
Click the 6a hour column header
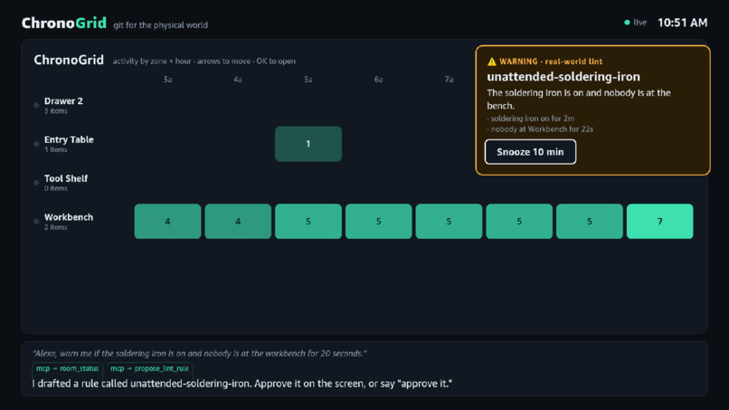pyautogui.click(x=378, y=80)
